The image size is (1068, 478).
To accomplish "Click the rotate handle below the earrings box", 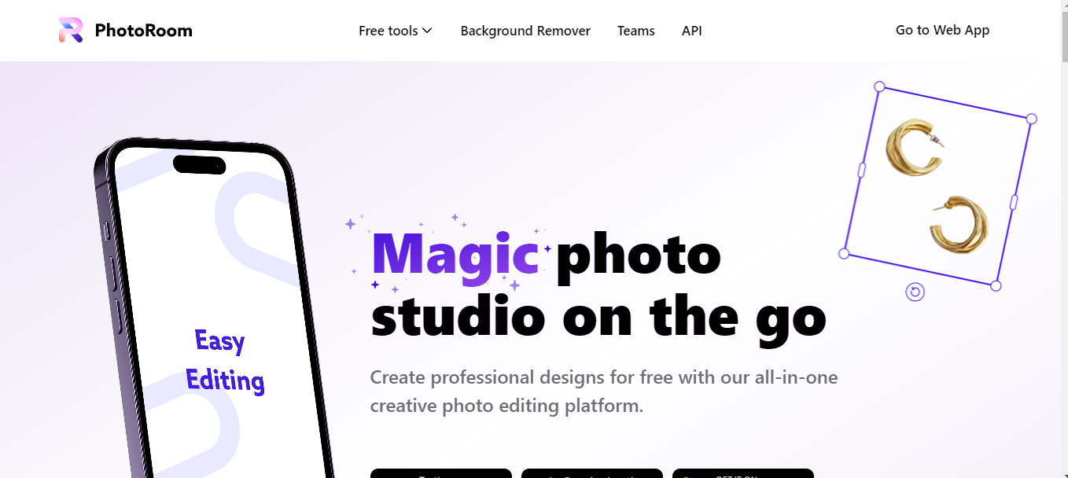I will (x=915, y=292).
